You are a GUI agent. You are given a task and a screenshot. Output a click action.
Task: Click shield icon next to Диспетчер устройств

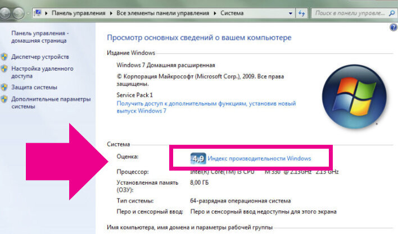[4, 57]
